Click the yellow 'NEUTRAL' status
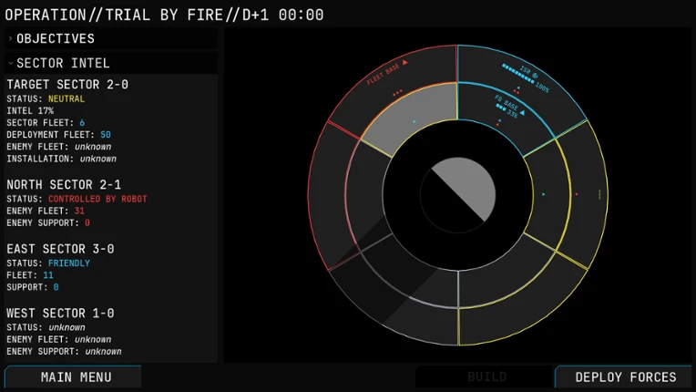Screen dimensions: 696x392 click(67, 98)
